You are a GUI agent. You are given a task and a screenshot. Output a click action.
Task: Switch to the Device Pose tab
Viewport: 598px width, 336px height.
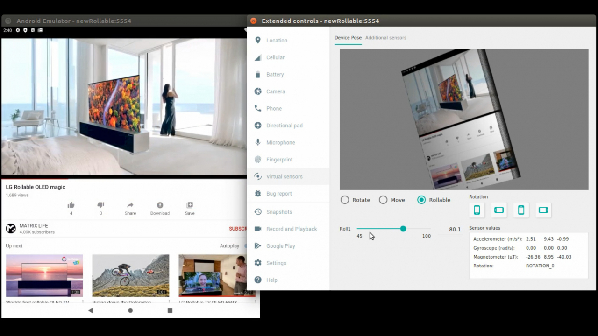[348, 38]
